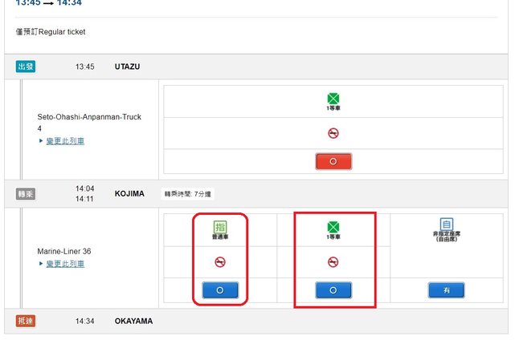Screen dimensions: 515x340
Task: Select the blue ○ button under 普通車
Action: click(x=219, y=289)
